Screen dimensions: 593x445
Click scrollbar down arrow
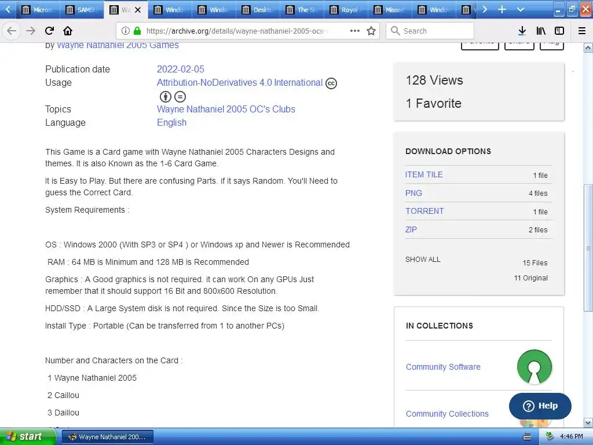pyautogui.click(x=588, y=423)
